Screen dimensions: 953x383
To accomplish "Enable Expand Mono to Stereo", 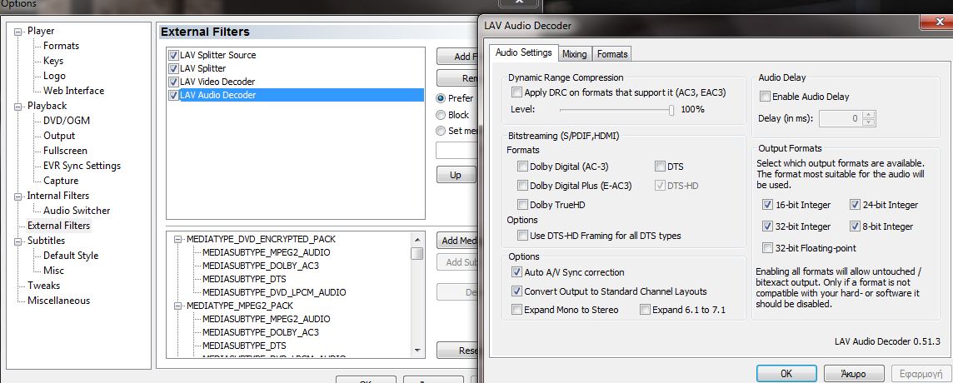I will (517, 310).
